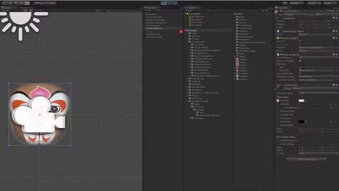The height and width of the screenshot is (191, 339).
Task: Open the Transform component help book icon
Action: click(x=334, y=18)
